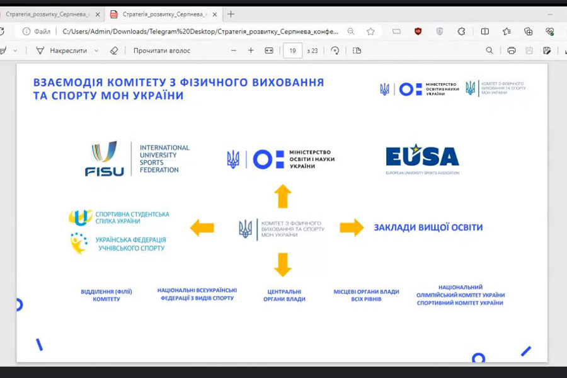Screen dimensions: 567x378
Task: Add this page to favorites
Action: 370,31
